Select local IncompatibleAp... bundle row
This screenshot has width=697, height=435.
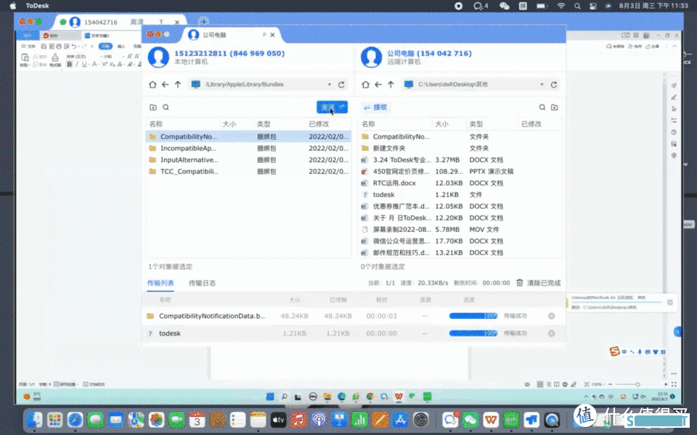[x=248, y=148]
